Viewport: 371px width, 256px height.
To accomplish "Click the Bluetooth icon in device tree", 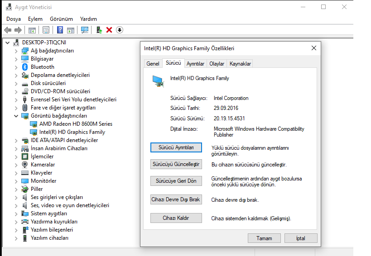I will tap(25, 67).
